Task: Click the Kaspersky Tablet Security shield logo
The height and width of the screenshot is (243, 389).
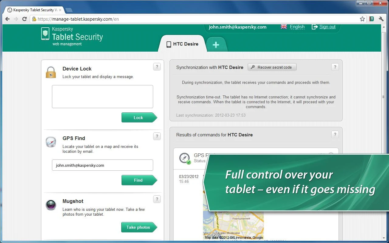Action: coord(45,34)
